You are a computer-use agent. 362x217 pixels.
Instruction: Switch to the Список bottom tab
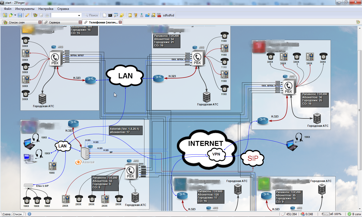point(17,214)
